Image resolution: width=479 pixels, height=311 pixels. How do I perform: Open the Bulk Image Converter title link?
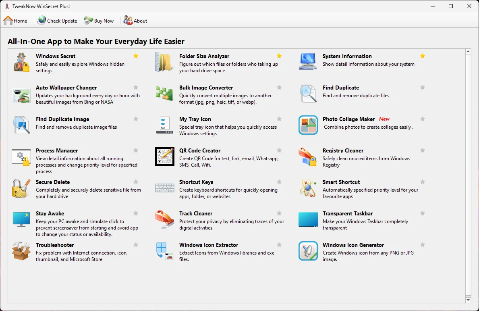206,88
